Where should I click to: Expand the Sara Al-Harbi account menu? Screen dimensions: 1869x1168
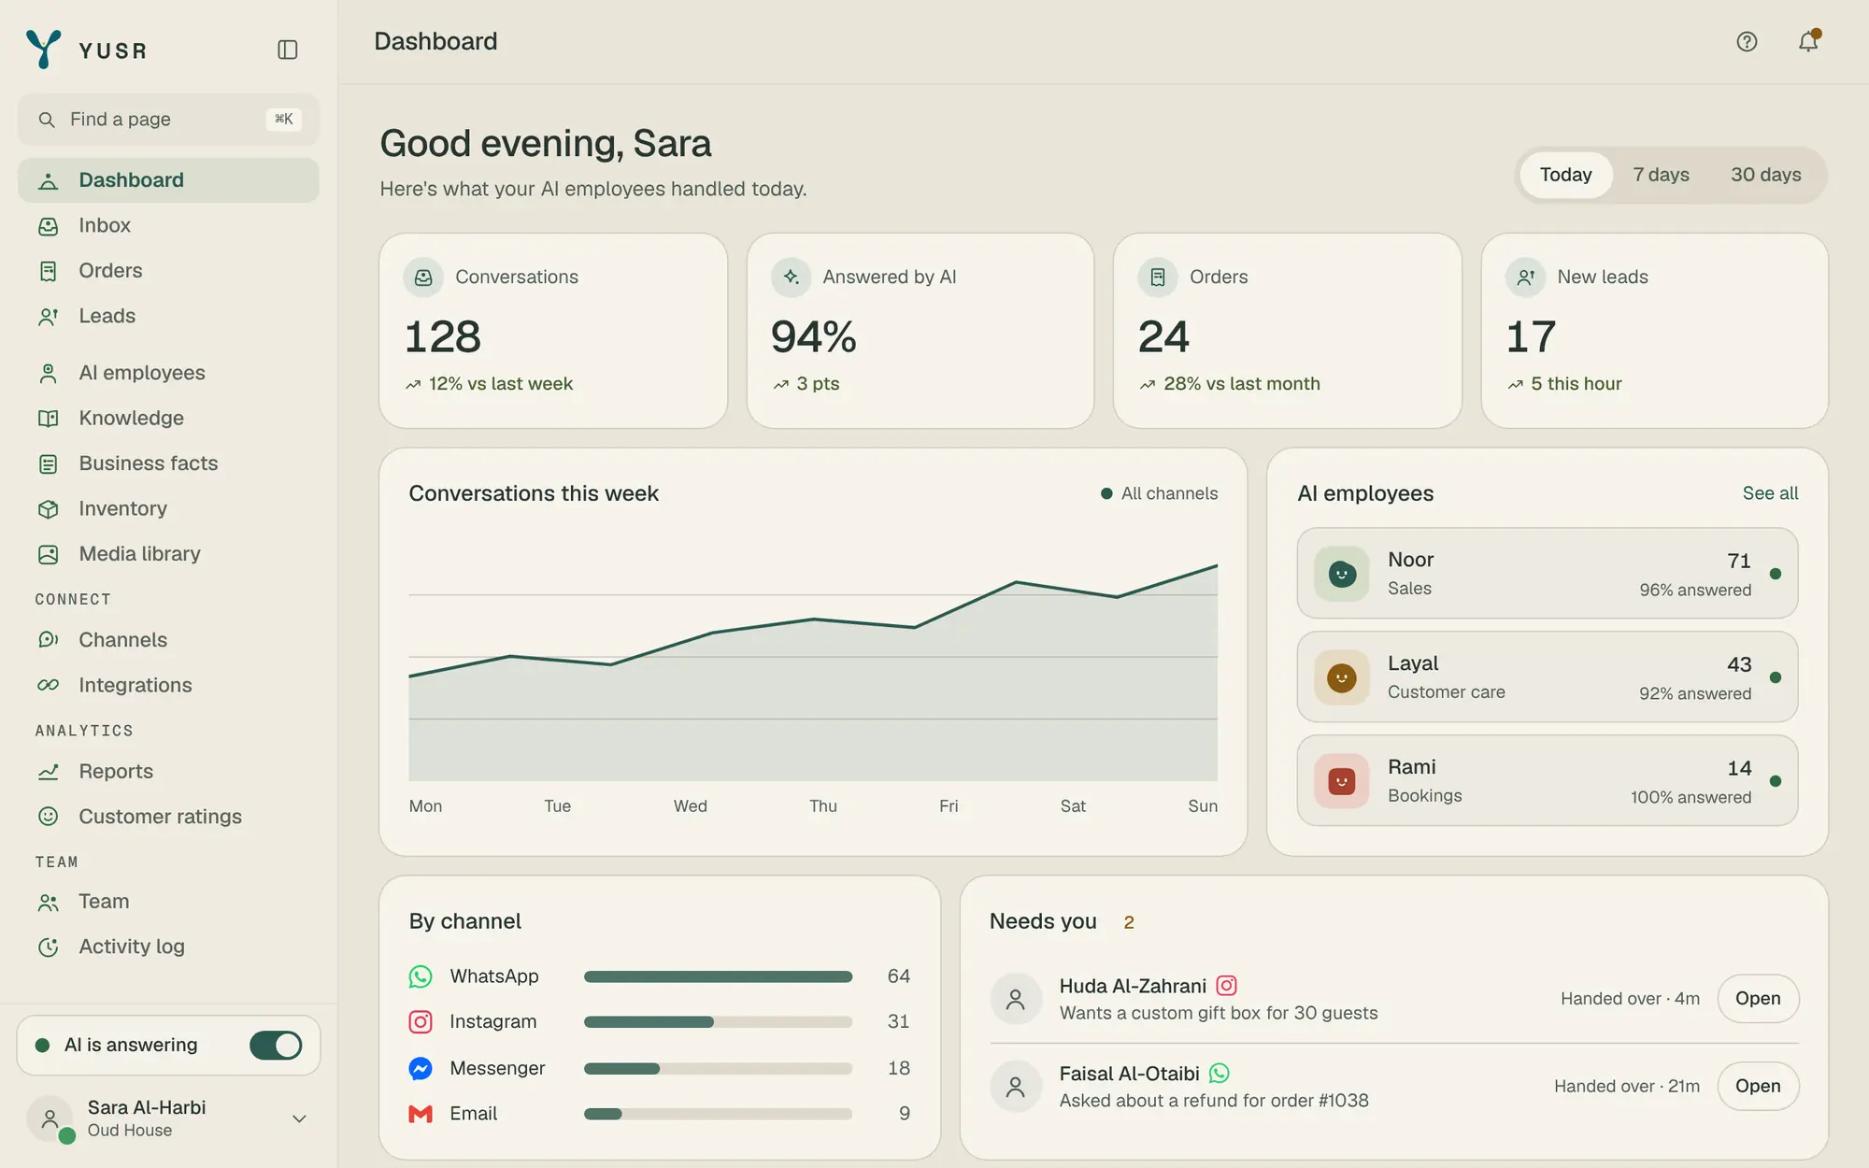click(168, 1118)
